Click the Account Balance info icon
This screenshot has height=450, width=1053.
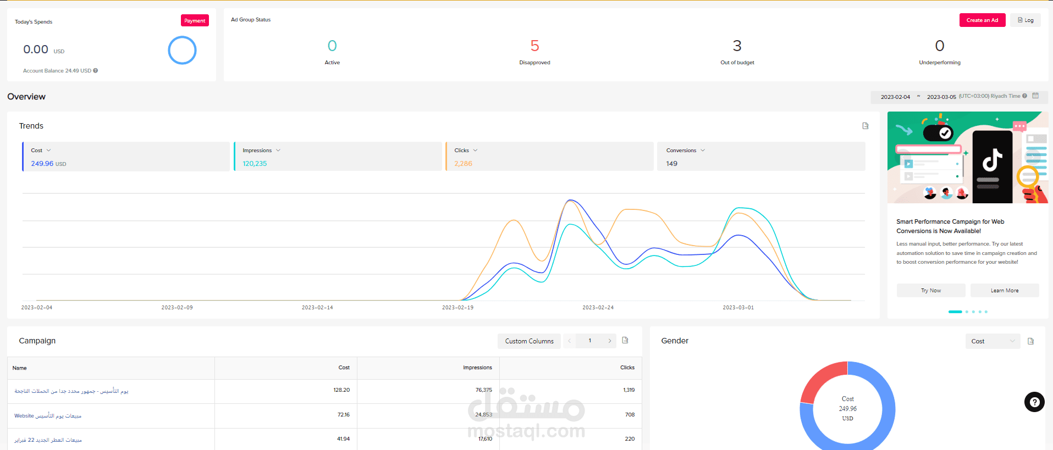[96, 71]
